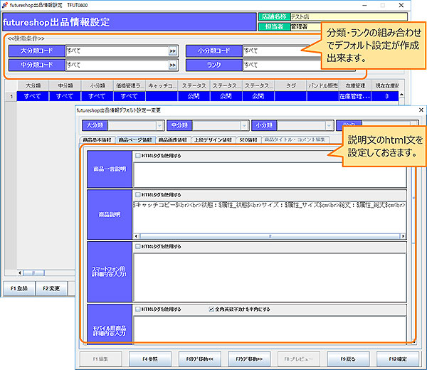The image size is (427, 370).
Task: Click the 大分類コード label button
Action: click(x=36, y=51)
